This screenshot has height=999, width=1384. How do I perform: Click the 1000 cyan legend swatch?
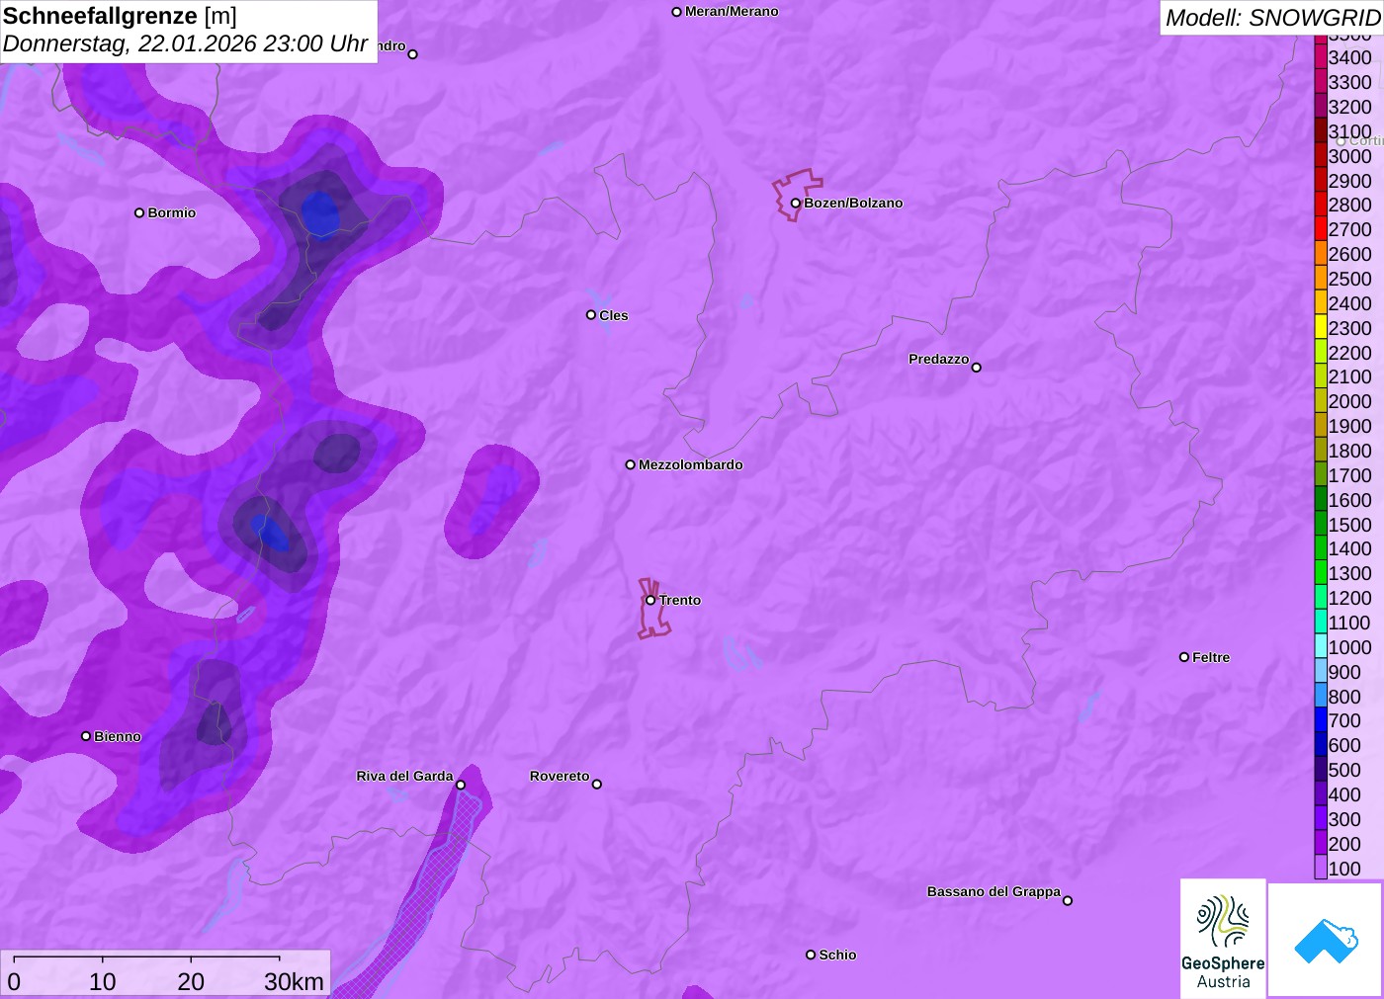click(x=1321, y=647)
